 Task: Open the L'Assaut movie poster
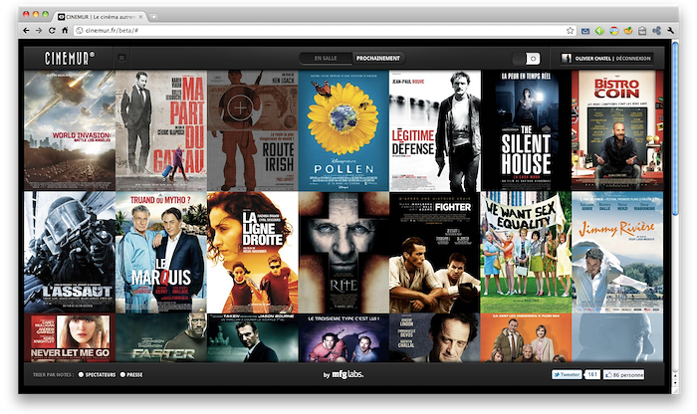pyautogui.click(x=70, y=253)
